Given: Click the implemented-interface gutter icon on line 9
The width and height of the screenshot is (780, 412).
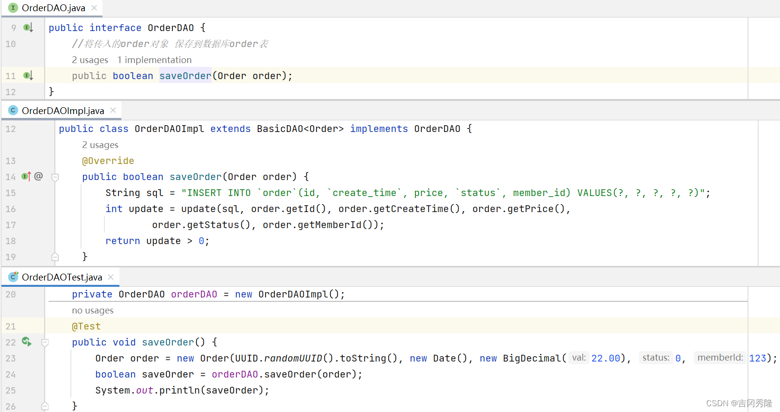Looking at the screenshot, I should pyautogui.click(x=28, y=28).
